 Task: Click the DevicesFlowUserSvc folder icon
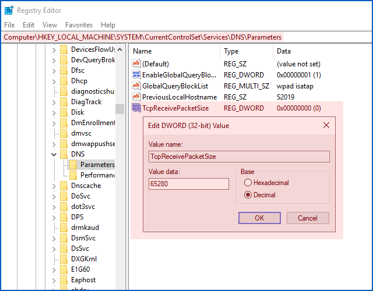64,49
